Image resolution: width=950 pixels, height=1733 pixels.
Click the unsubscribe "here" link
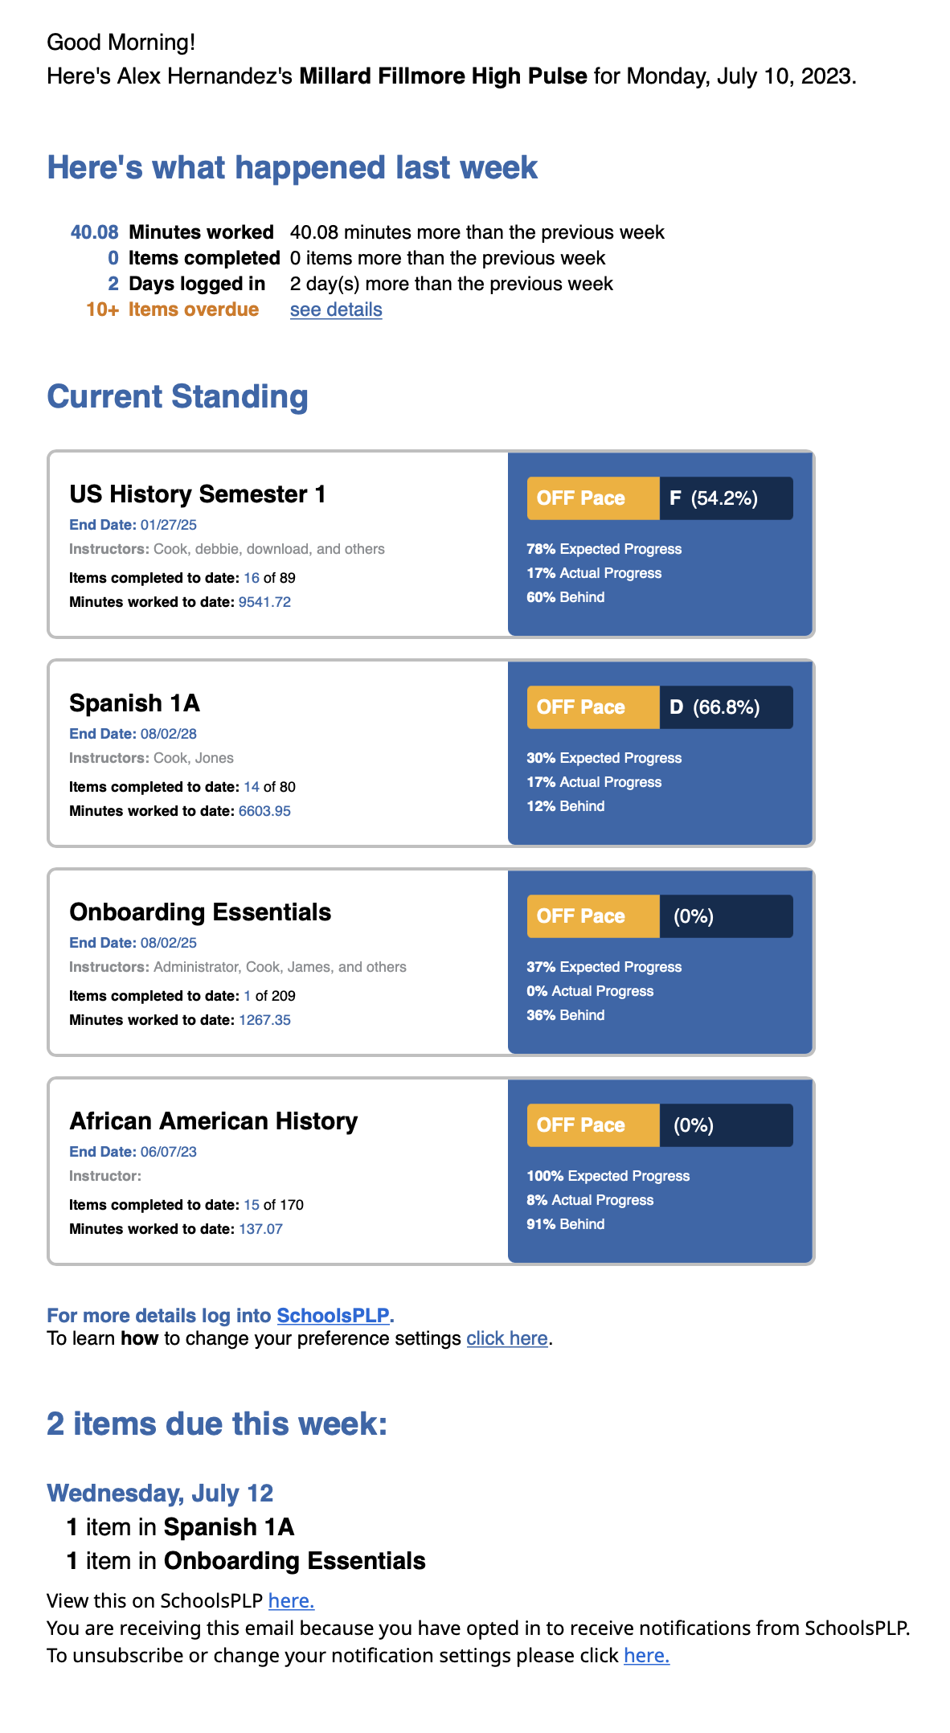tap(646, 1655)
